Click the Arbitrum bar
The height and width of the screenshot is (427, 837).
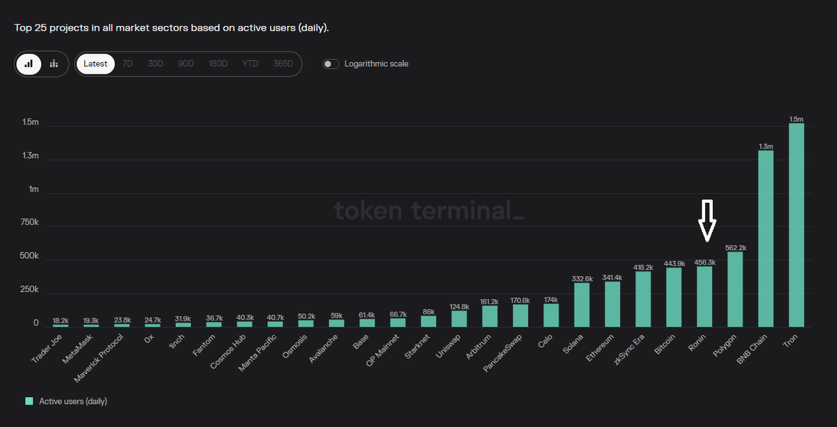pos(490,316)
